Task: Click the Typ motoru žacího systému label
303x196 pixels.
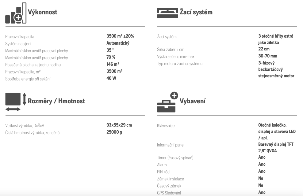Action: coord(180,64)
